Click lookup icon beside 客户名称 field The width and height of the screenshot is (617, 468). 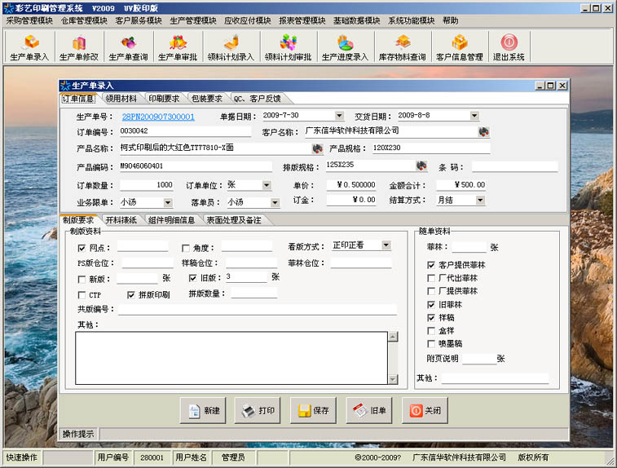[x=484, y=131]
